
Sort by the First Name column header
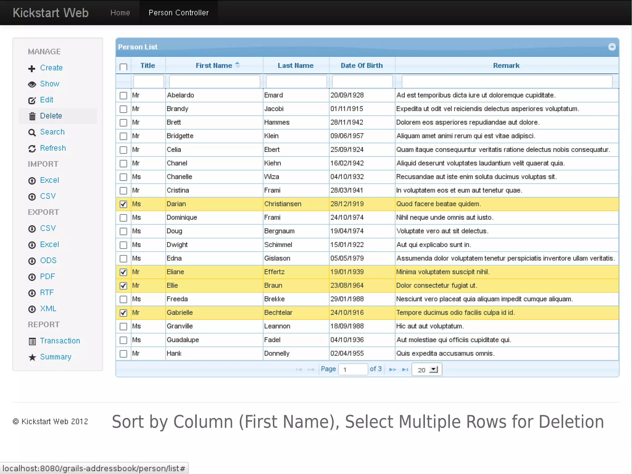point(214,65)
